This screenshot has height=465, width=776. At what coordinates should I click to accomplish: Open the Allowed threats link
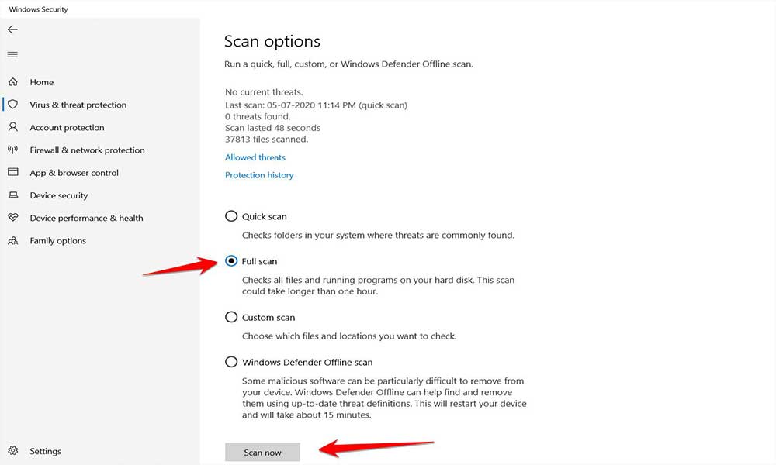(x=255, y=157)
